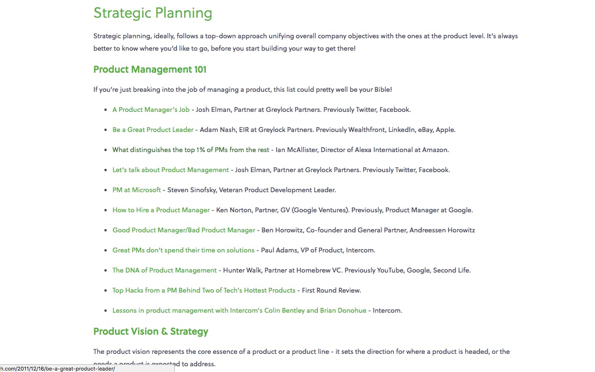Image resolution: width=595 pixels, height=372 pixels.
Task: Open "Top Hacks from a PM" article link
Action: pyautogui.click(x=204, y=290)
